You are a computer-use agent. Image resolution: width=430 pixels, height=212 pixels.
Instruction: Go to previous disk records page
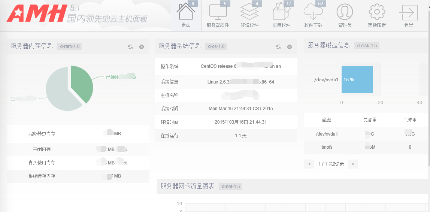pyautogui.click(x=309, y=164)
